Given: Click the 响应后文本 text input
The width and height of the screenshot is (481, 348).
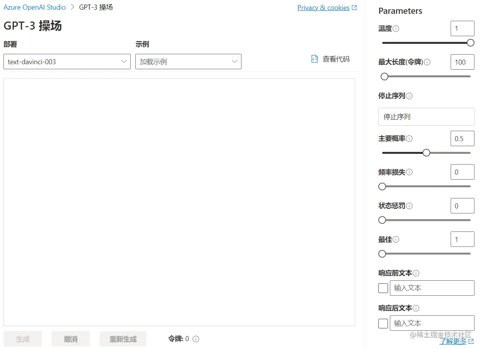Looking at the screenshot, I should [x=432, y=323].
